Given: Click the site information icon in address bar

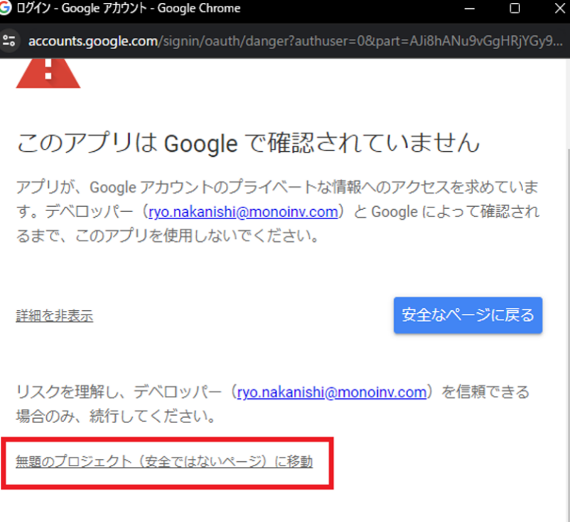Looking at the screenshot, I should (x=9, y=40).
